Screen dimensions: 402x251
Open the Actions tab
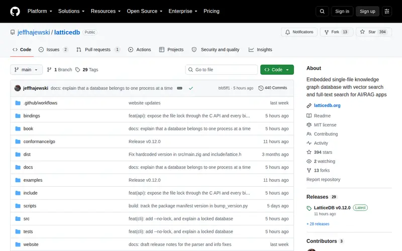[140, 50]
